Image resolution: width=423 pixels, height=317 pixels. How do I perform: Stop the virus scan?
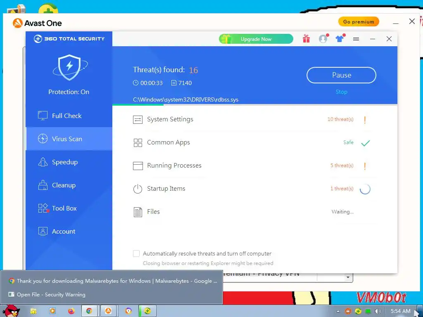coord(341,92)
